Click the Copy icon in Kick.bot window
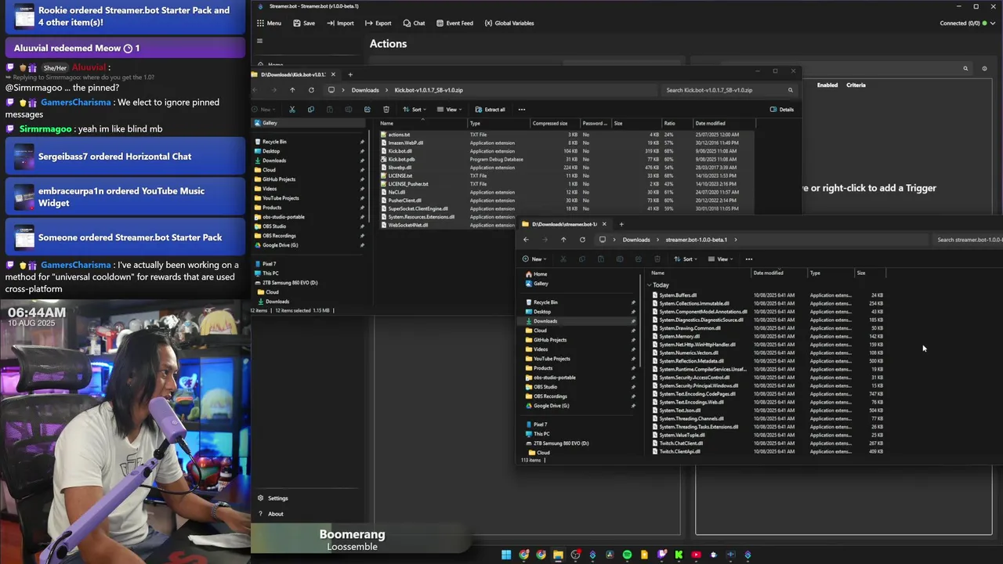 pos(311,110)
